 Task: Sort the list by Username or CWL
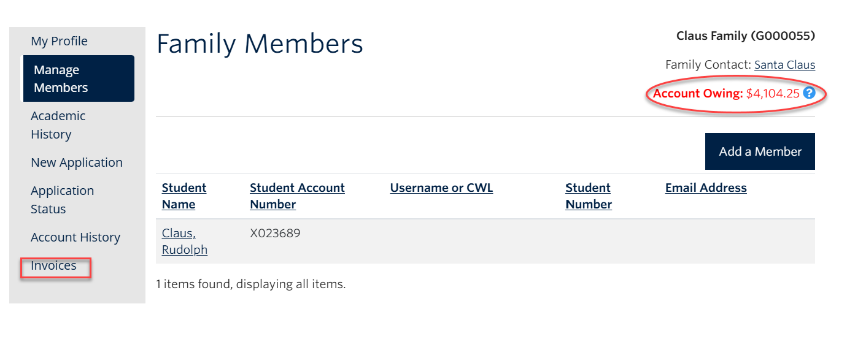441,188
